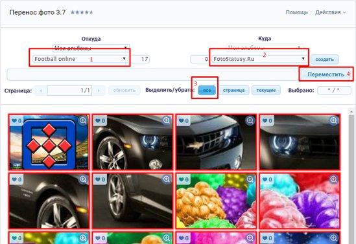
Task: Click the создать button
Action: (325, 60)
